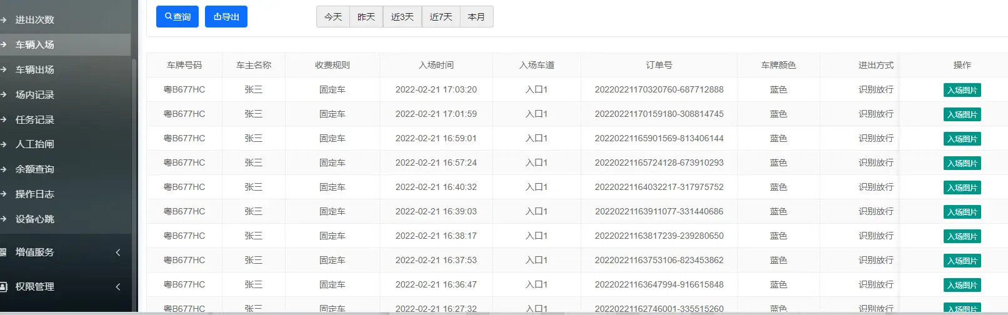Open 人工抬闸 menu entry
This screenshot has width=1008, height=315.
[35, 144]
